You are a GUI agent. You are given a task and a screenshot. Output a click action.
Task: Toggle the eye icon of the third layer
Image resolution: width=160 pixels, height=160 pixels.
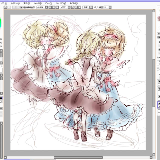coord(159,96)
